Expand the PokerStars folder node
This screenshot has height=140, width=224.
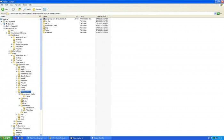pyautogui.click(x=22, y=110)
